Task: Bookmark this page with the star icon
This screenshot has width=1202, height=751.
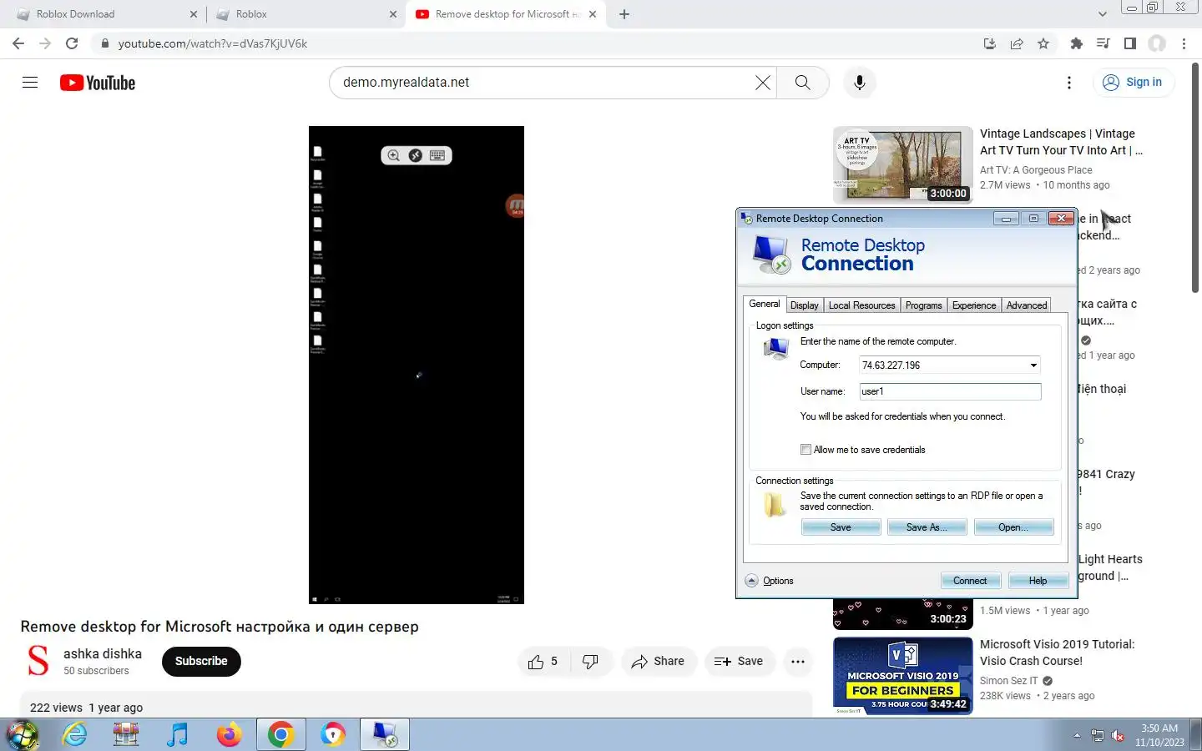Action: [x=1043, y=43]
